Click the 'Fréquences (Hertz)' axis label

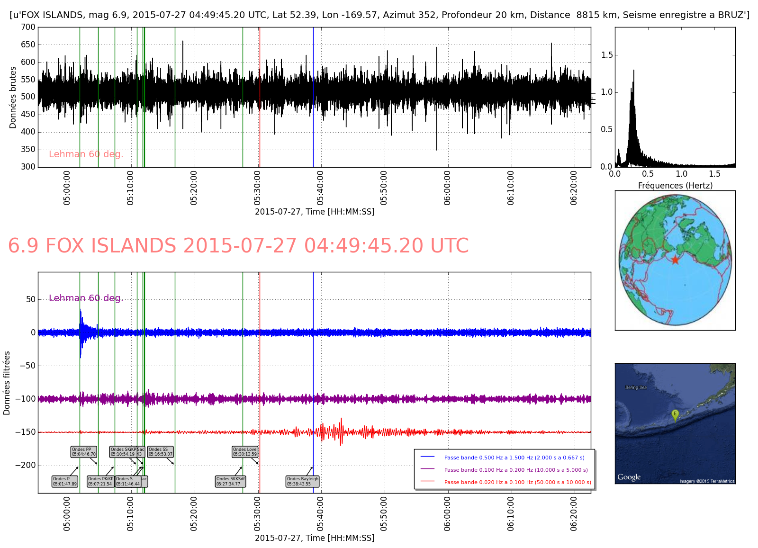click(x=675, y=186)
